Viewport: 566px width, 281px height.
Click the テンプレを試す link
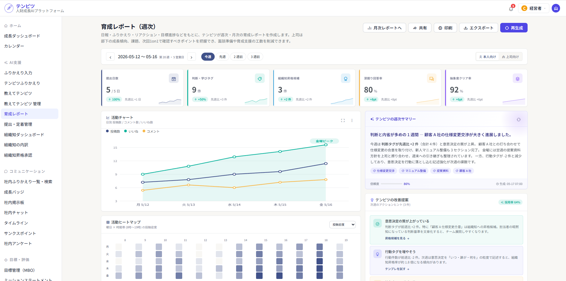pos(397,269)
